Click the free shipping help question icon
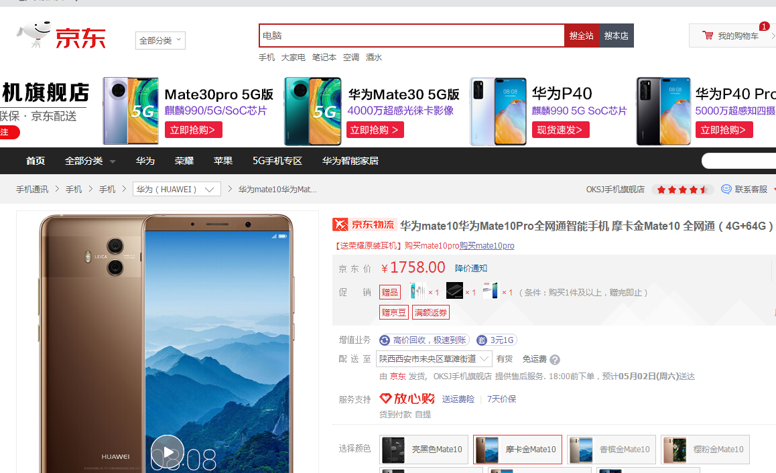The image size is (776, 473). point(555,360)
